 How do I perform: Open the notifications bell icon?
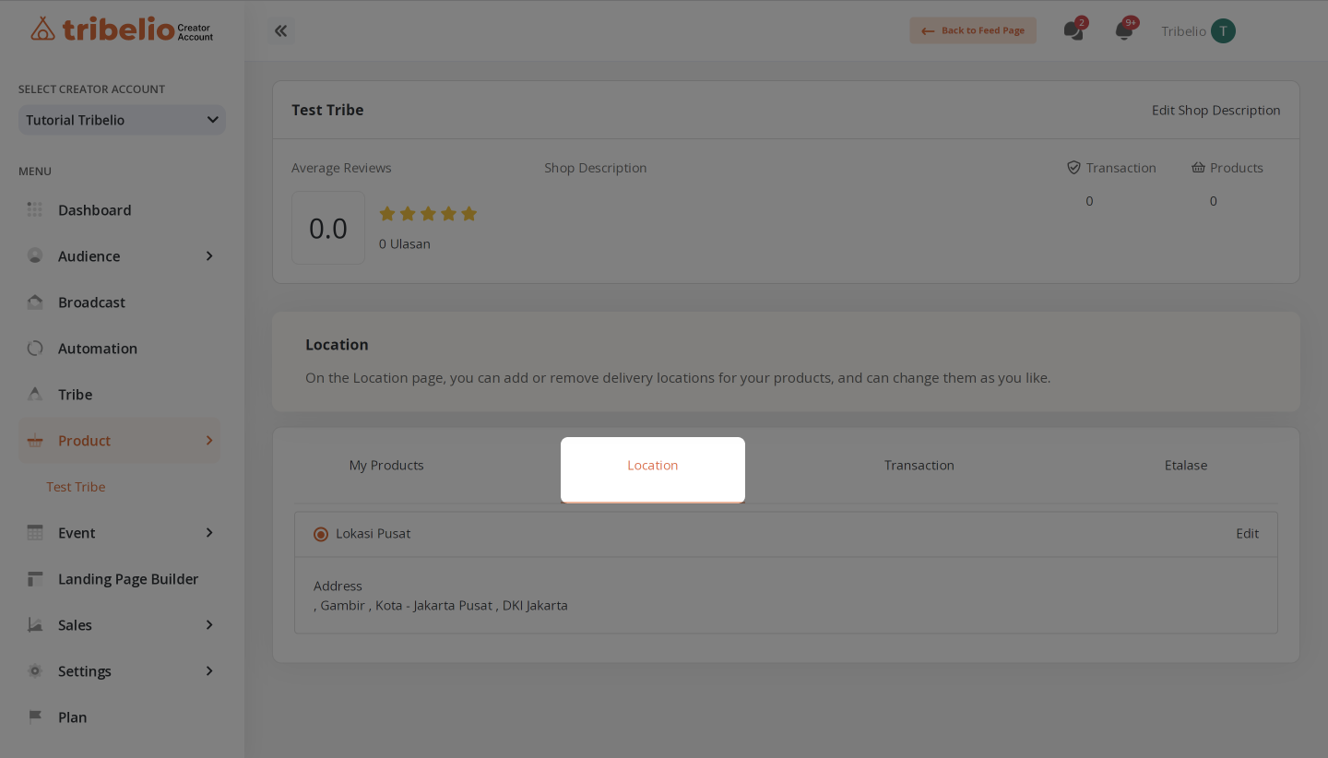pyautogui.click(x=1123, y=30)
